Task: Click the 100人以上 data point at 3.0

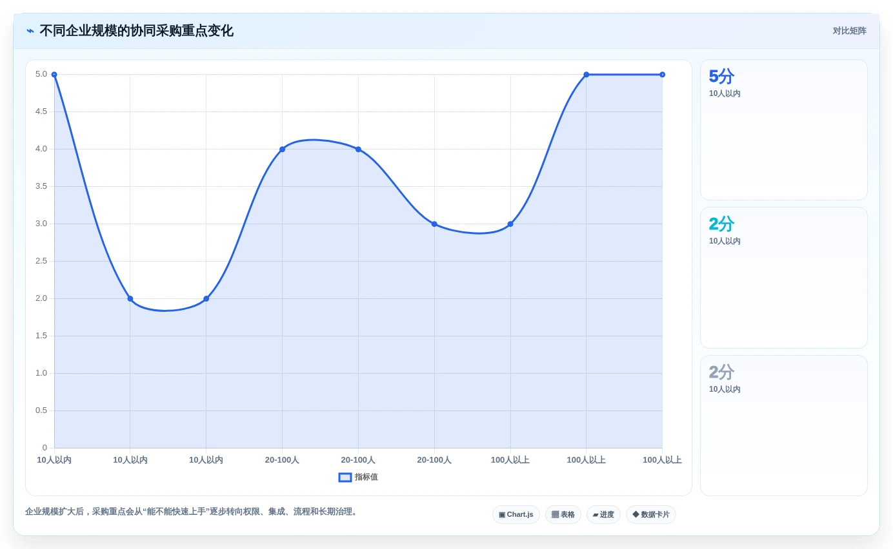Action: (x=510, y=224)
